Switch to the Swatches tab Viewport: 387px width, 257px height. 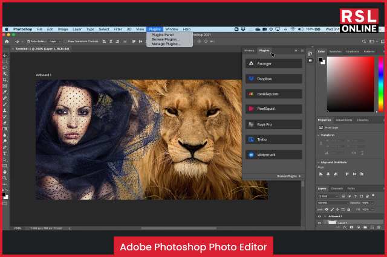pos(336,51)
